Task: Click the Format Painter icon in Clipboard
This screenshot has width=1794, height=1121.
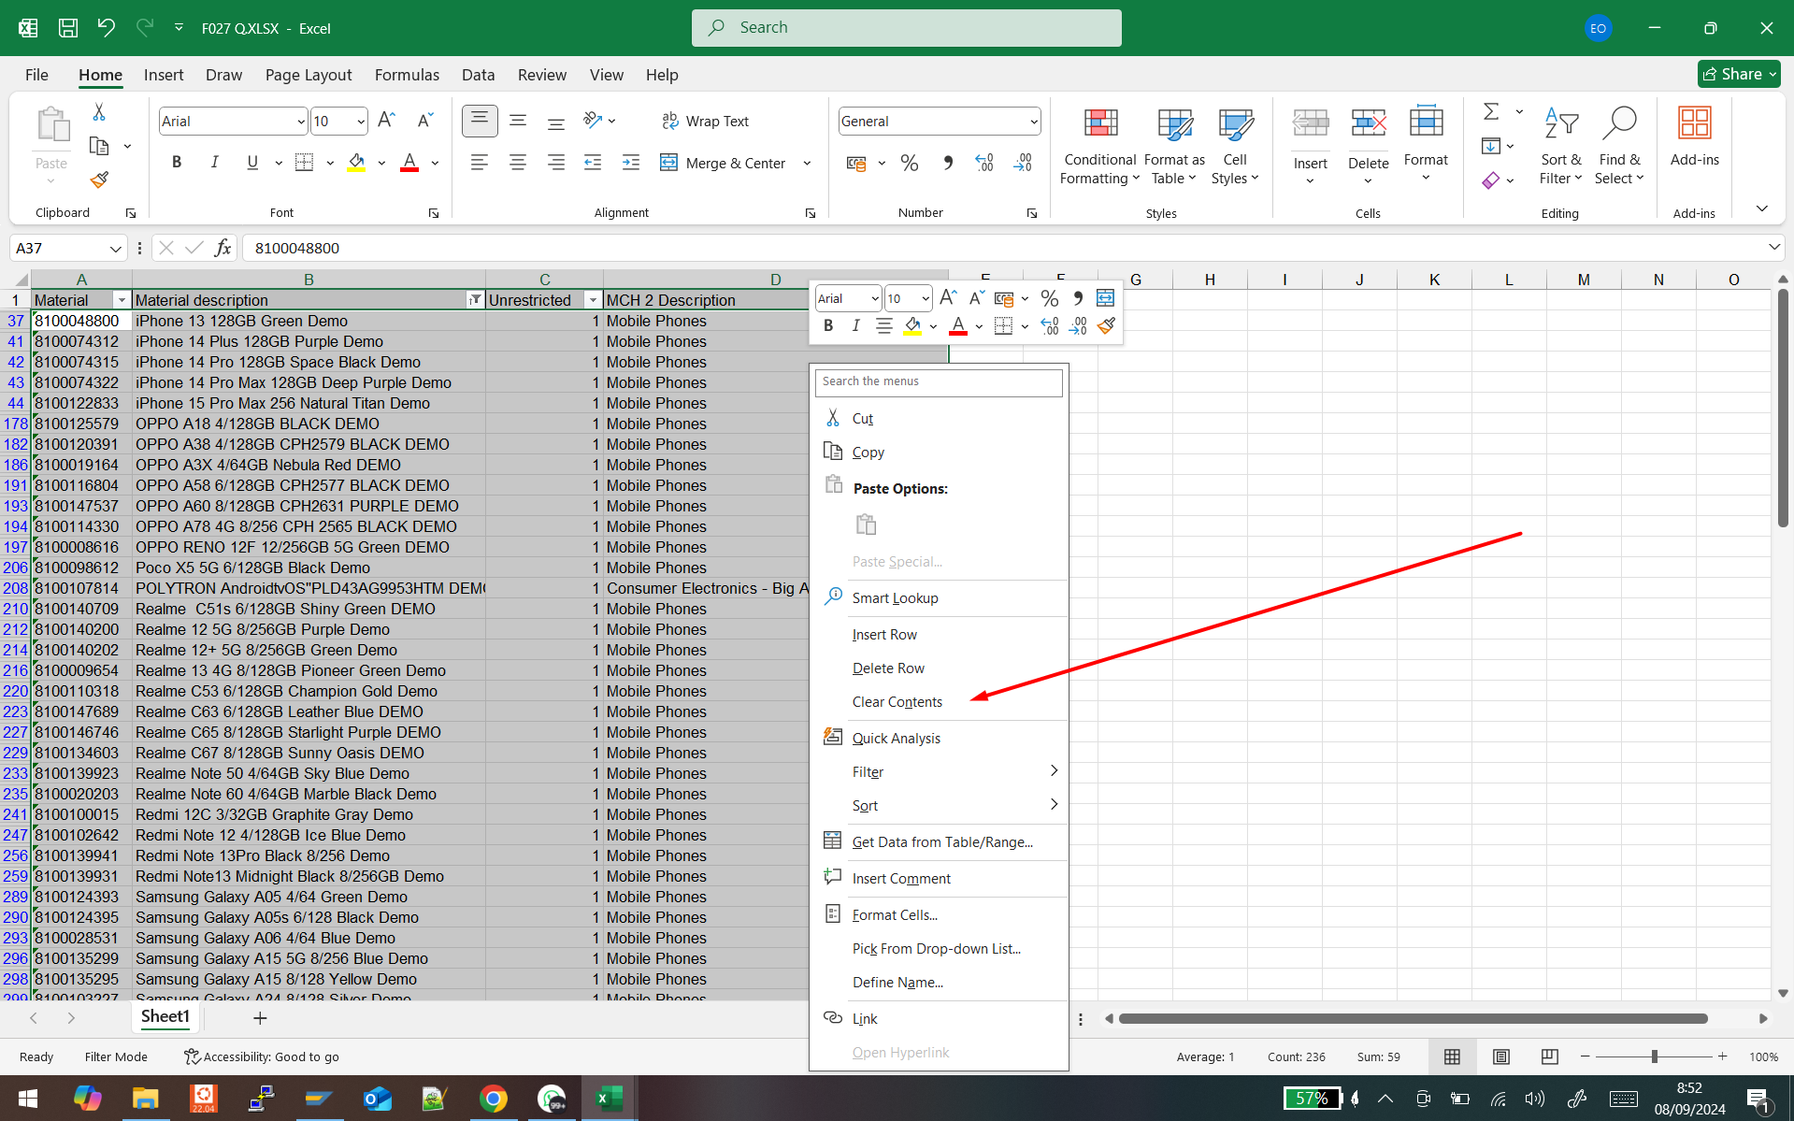Action: point(99,180)
